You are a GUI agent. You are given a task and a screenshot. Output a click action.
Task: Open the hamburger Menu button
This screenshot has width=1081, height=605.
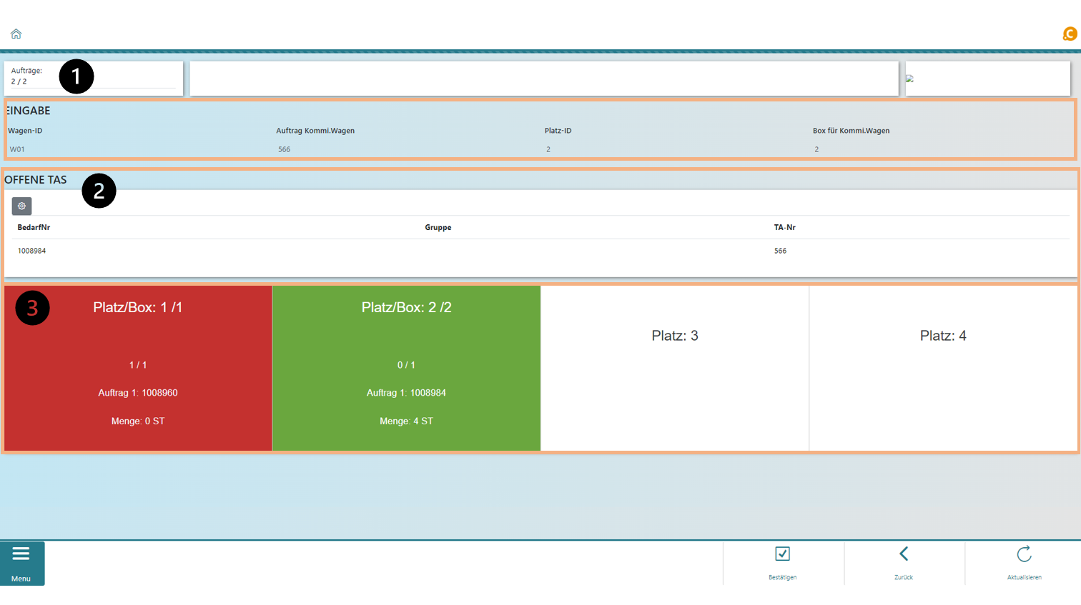(x=21, y=563)
